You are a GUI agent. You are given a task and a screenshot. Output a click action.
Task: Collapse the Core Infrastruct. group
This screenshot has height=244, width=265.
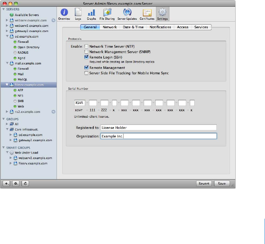coord(7,129)
